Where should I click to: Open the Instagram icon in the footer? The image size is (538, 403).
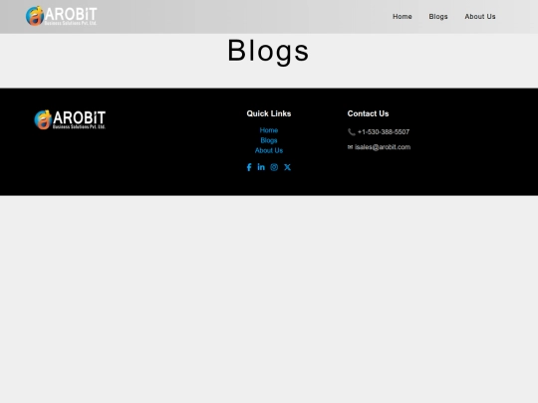click(x=274, y=167)
